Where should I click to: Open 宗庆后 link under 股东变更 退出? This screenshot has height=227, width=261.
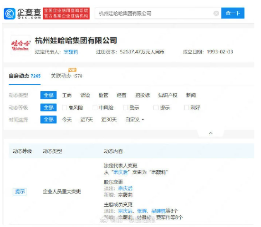[x=125, y=188]
